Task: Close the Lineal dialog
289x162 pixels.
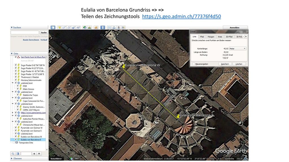Action: (x=247, y=31)
